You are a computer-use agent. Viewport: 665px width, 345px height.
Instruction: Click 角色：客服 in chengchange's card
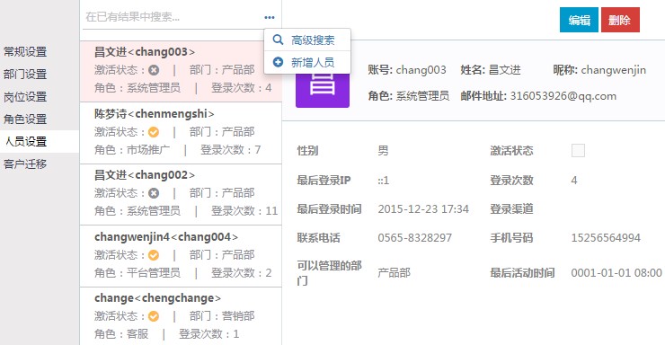121,334
